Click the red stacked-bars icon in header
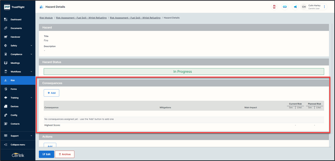Viewport: 335px width, 161px height. coord(274,7)
